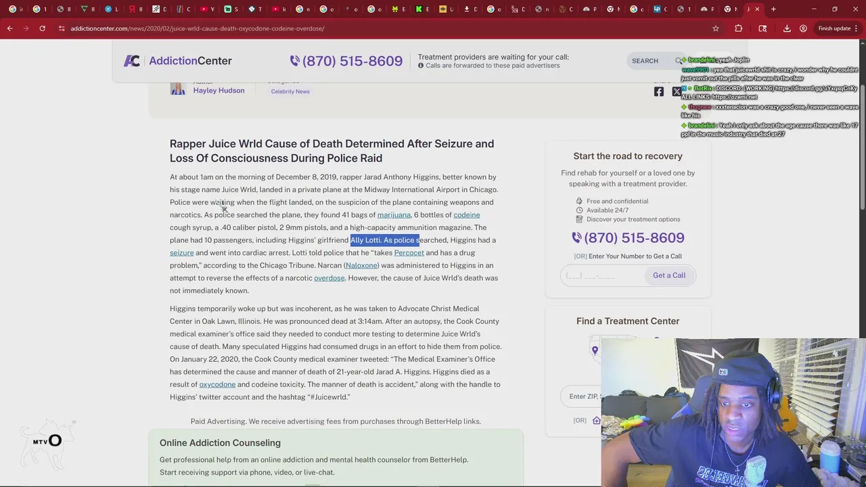The image size is (866, 487).
Task: Share the article via the Facebook icon
Action: 659,91
